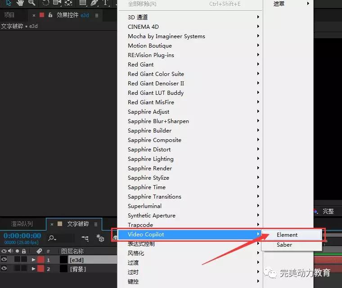Expand the Superluminal submenu arrow

coord(258,205)
